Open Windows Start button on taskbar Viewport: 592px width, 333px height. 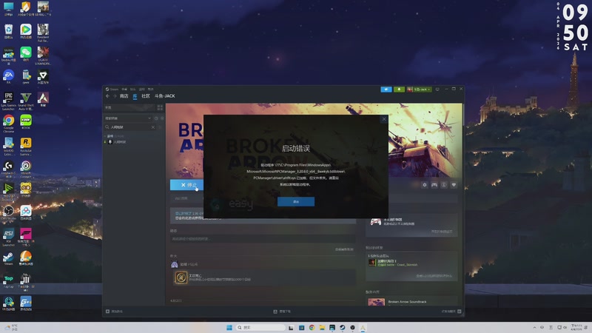pyautogui.click(x=229, y=327)
